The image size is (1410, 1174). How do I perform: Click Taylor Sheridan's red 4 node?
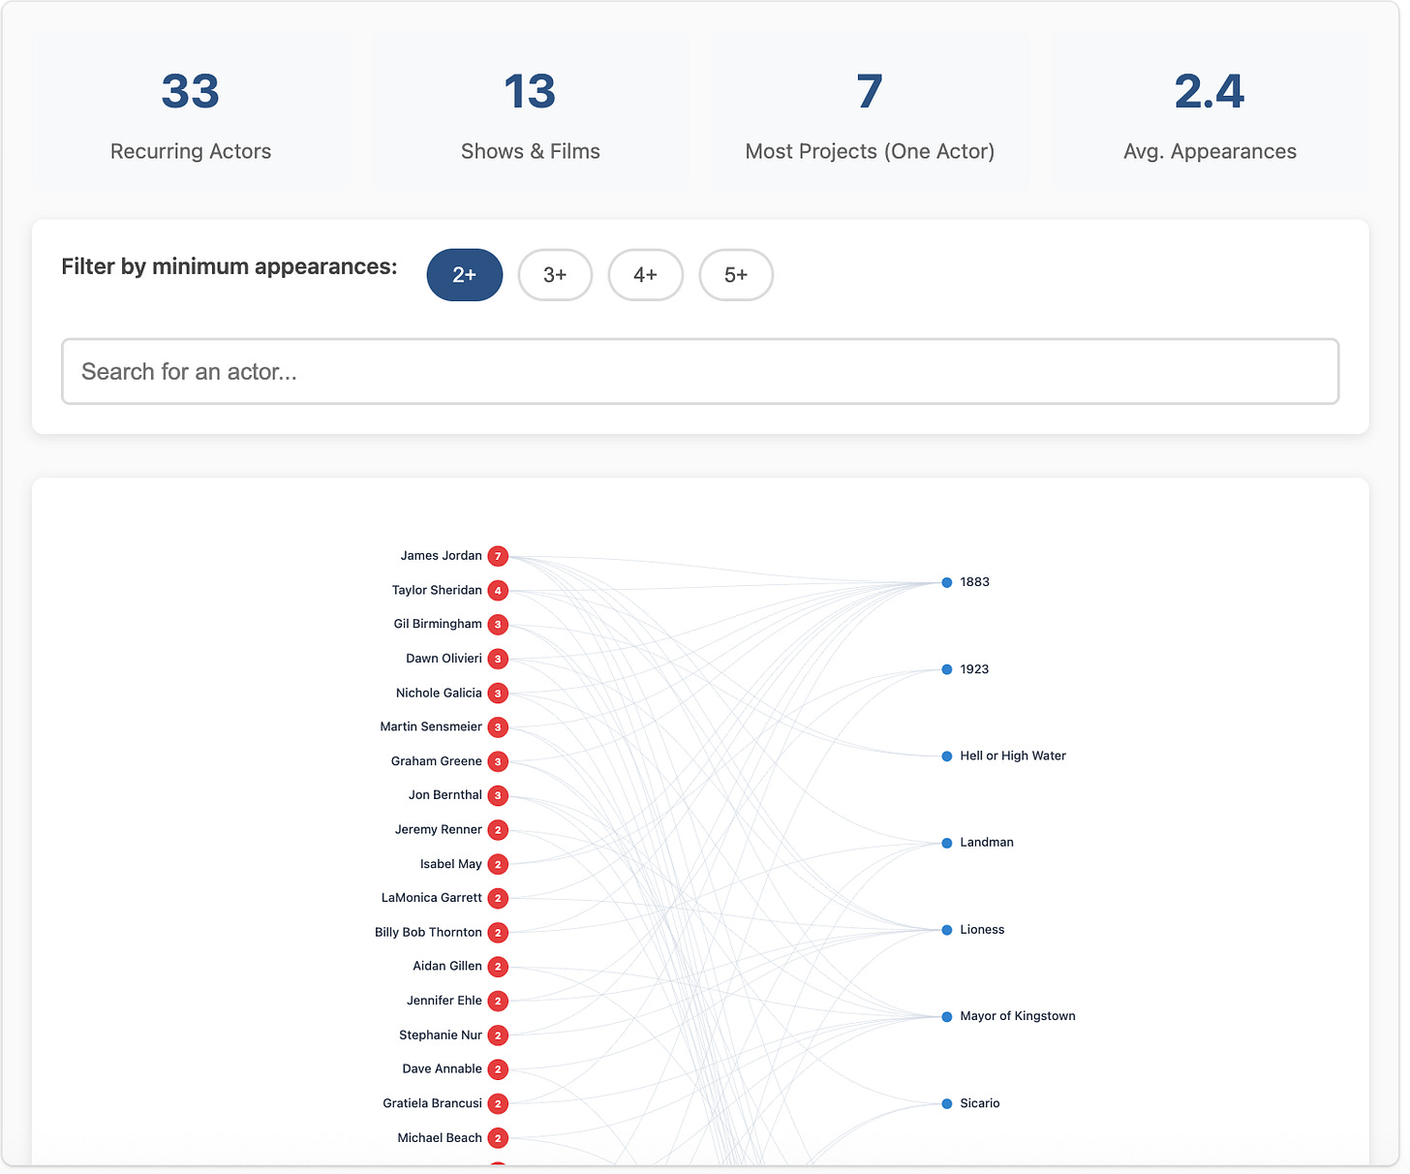(x=498, y=591)
